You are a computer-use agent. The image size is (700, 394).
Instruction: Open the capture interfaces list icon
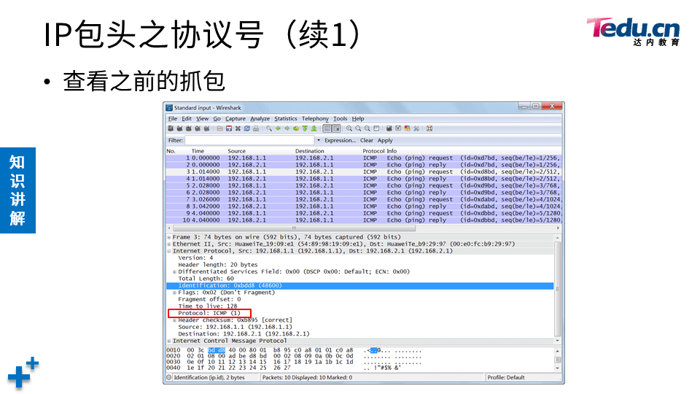[171, 128]
